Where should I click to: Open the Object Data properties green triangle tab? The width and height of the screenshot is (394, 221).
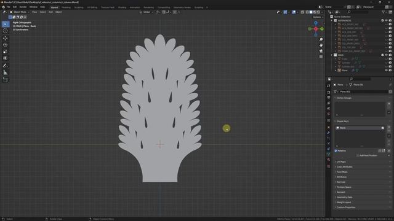coord(328,154)
